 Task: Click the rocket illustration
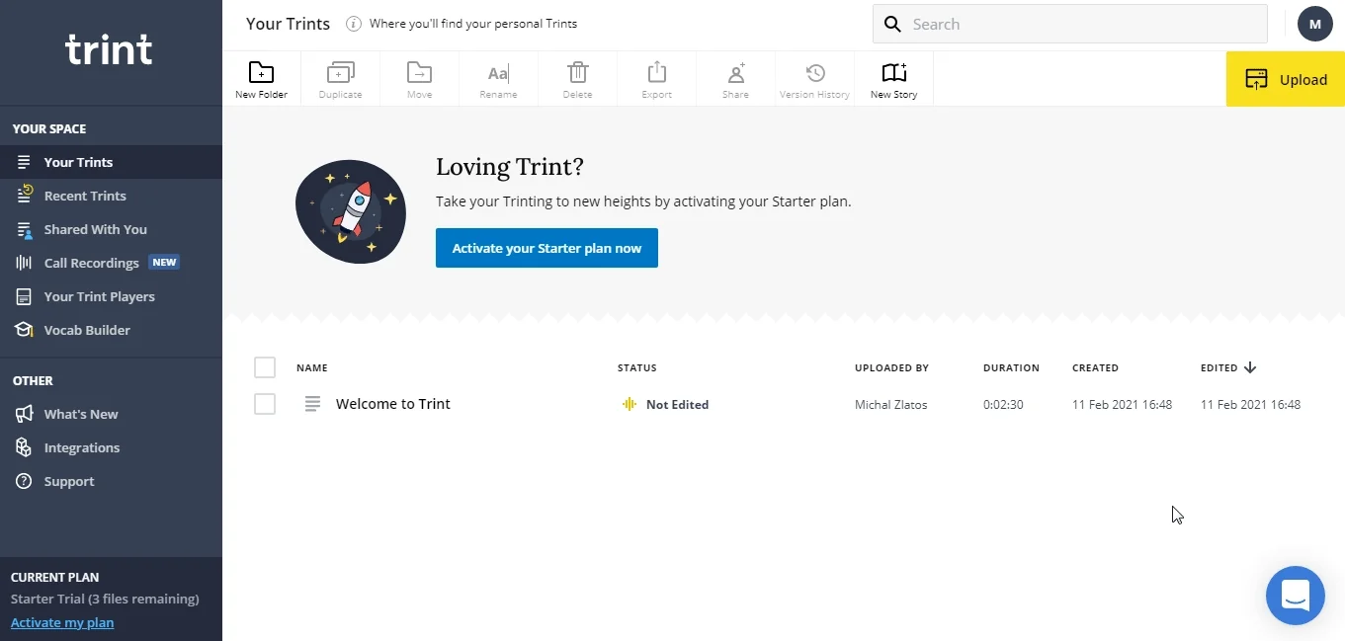351,210
